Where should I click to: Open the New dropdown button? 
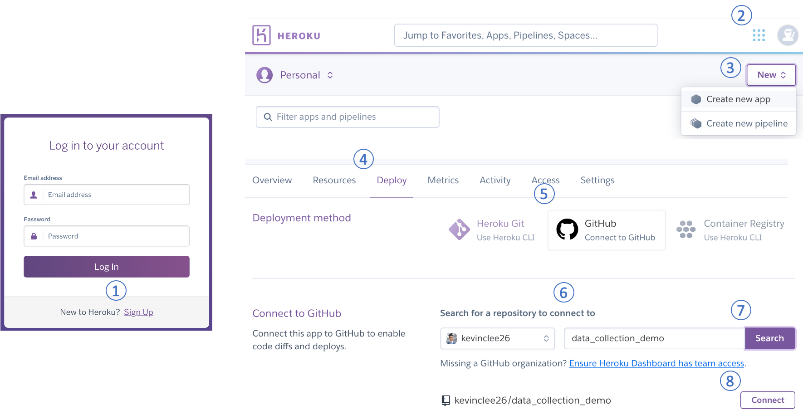pyautogui.click(x=771, y=75)
